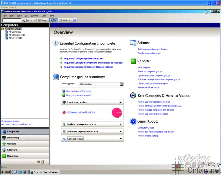
Task: Open How to configure System Center Essentials 2007
Action: tap(160, 106)
